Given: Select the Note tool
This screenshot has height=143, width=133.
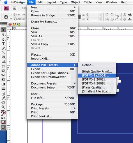Looking at the screenshot, I should 3,94.
